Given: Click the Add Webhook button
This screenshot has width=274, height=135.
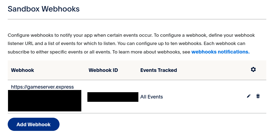Looking at the screenshot, I should tap(34, 124).
